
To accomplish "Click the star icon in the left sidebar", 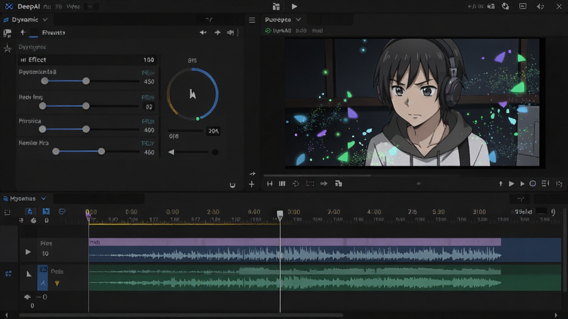I will point(7,48).
